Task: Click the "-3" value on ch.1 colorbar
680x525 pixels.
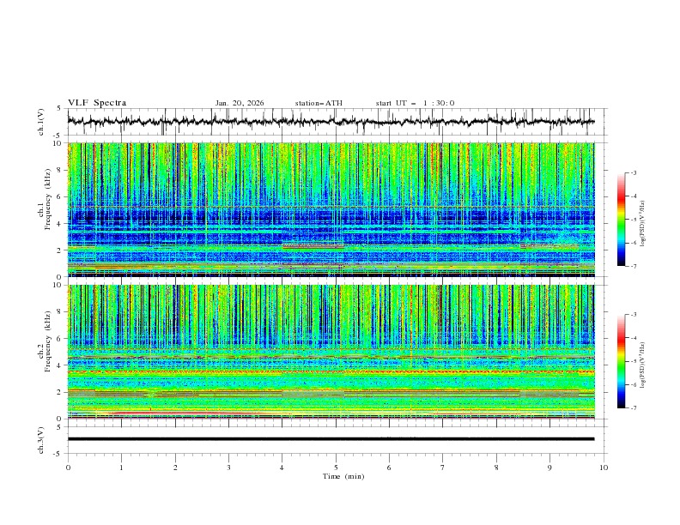Action: (x=633, y=172)
